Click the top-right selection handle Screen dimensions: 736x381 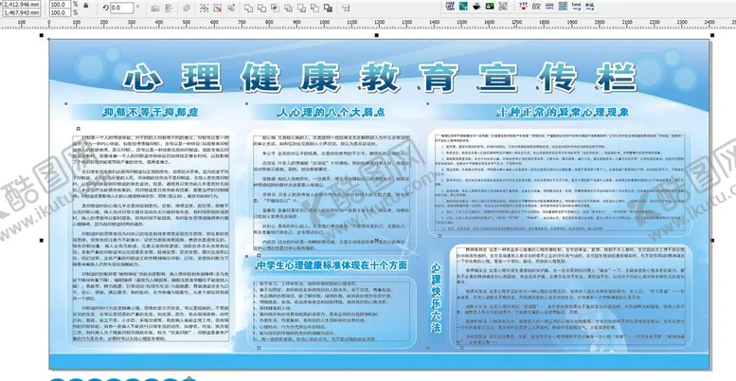click(712, 35)
